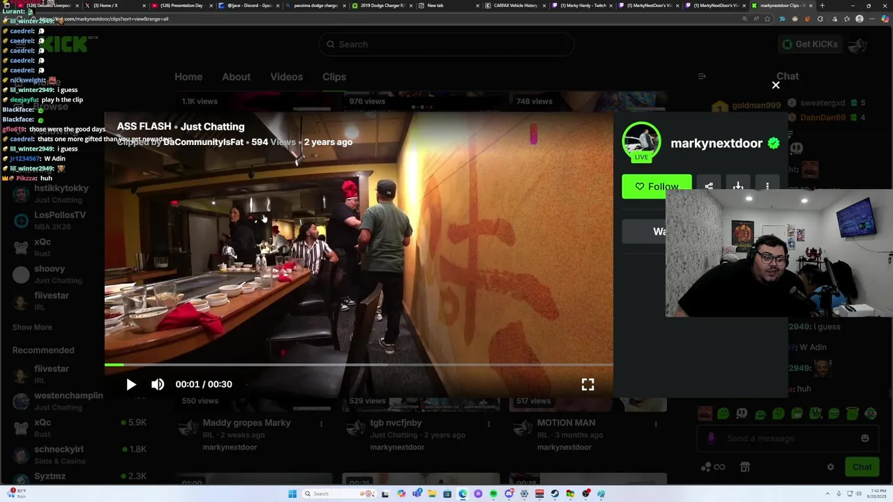This screenshot has width=893, height=502.
Task: Open Spotify from the taskbar
Action: [493, 494]
